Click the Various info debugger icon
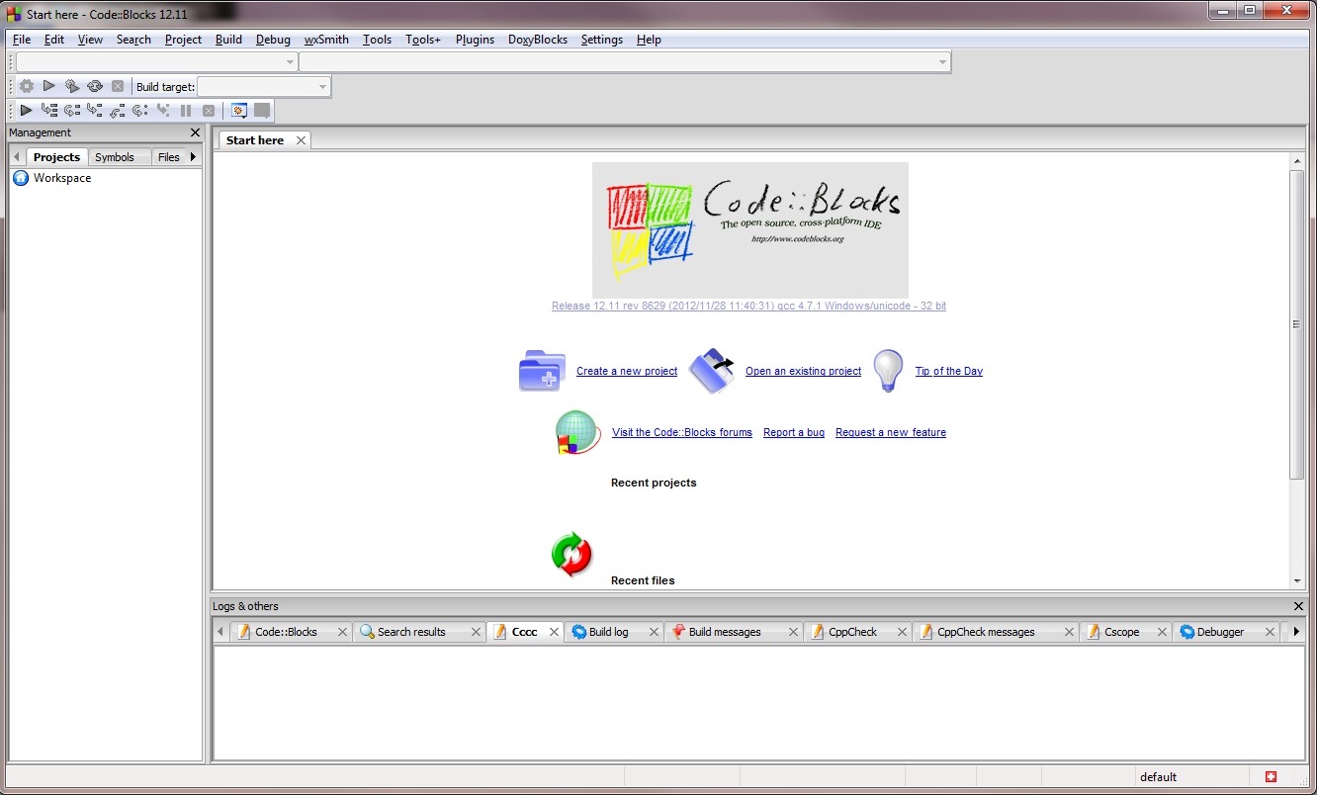Screen dimensions: 1317x795 (x=262, y=111)
